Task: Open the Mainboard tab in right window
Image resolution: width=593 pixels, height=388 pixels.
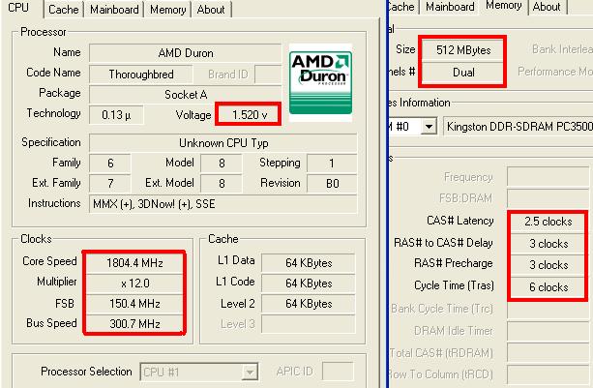Action: [450, 7]
